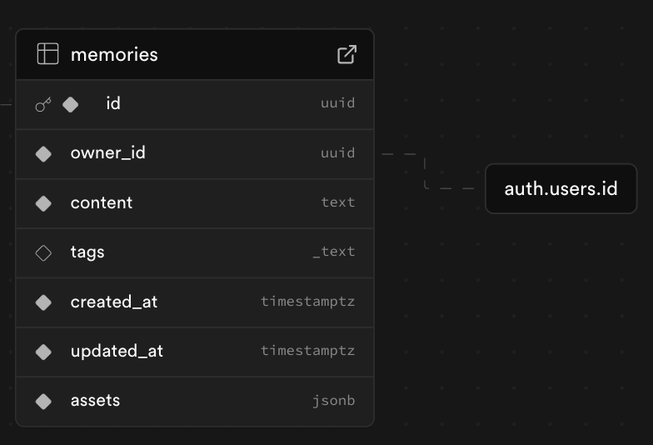This screenshot has width=653, height=445.
Task: Select the content column name
Action: click(x=102, y=203)
